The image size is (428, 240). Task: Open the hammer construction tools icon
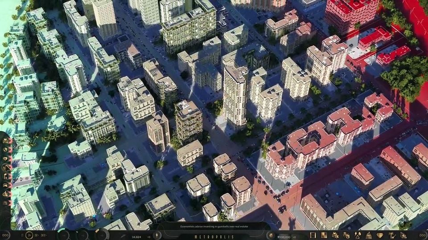392,235
